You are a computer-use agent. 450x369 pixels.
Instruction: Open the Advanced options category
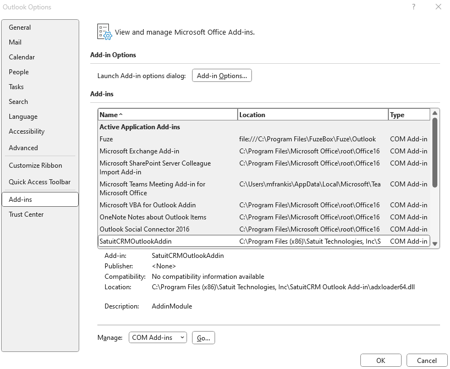coord(40,148)
